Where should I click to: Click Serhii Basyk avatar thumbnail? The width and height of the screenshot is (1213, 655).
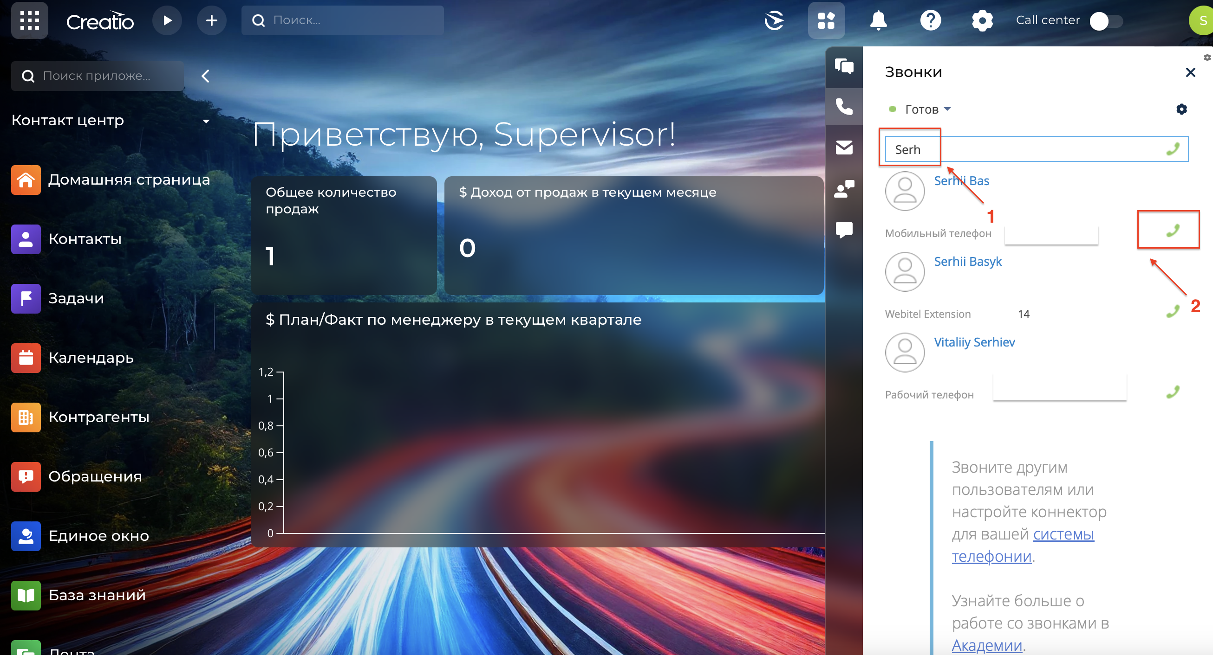(x=905, y=272)
